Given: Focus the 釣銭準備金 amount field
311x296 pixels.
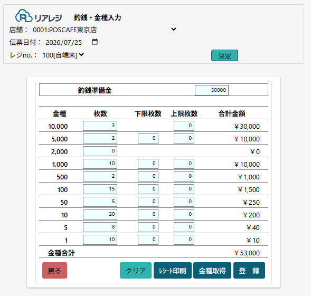Looking at the screenshot, I should [212, 90].
